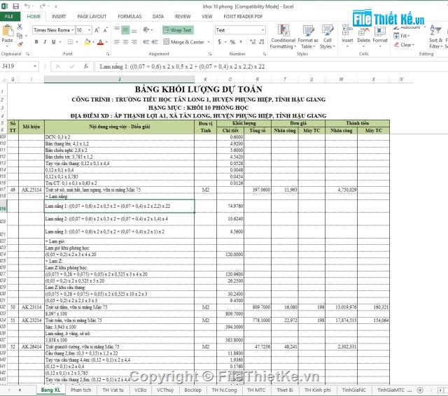Open the Clear dropdown in Editing group

(x=405, y=45)
